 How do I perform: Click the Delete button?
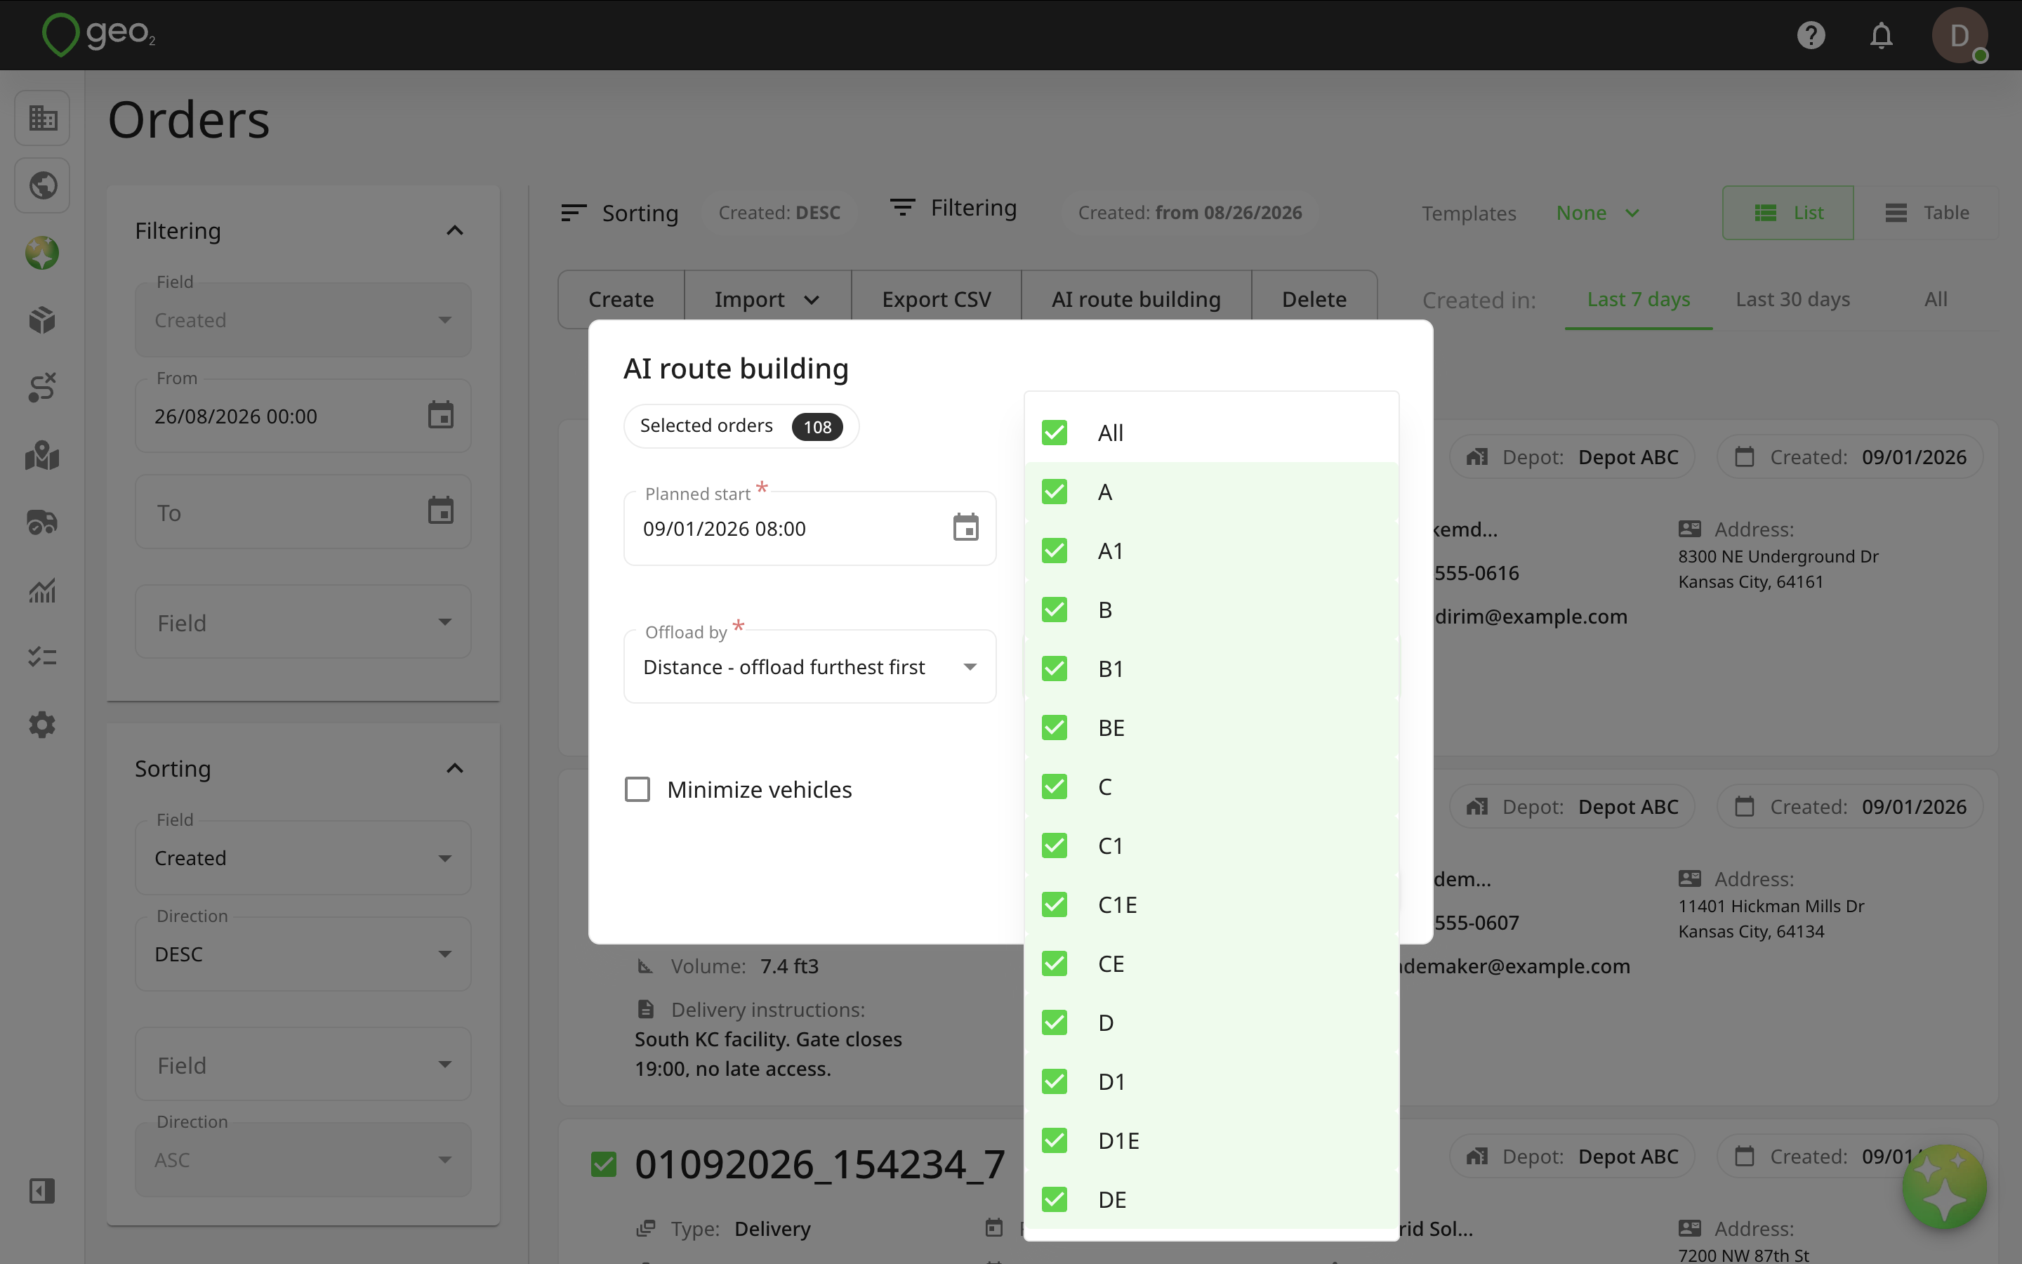point(1314,299)
